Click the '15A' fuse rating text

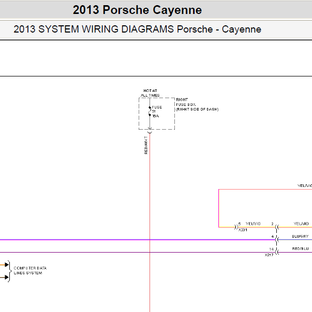[x=156, y=116]
